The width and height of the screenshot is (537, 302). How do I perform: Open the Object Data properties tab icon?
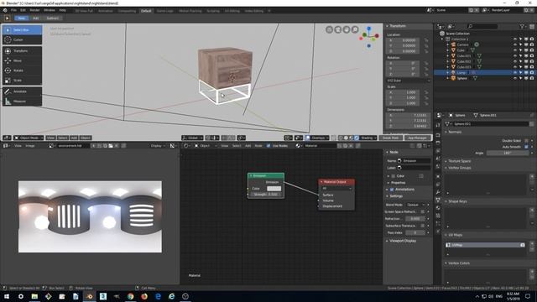pyautogui.click(x=438, y=200)
